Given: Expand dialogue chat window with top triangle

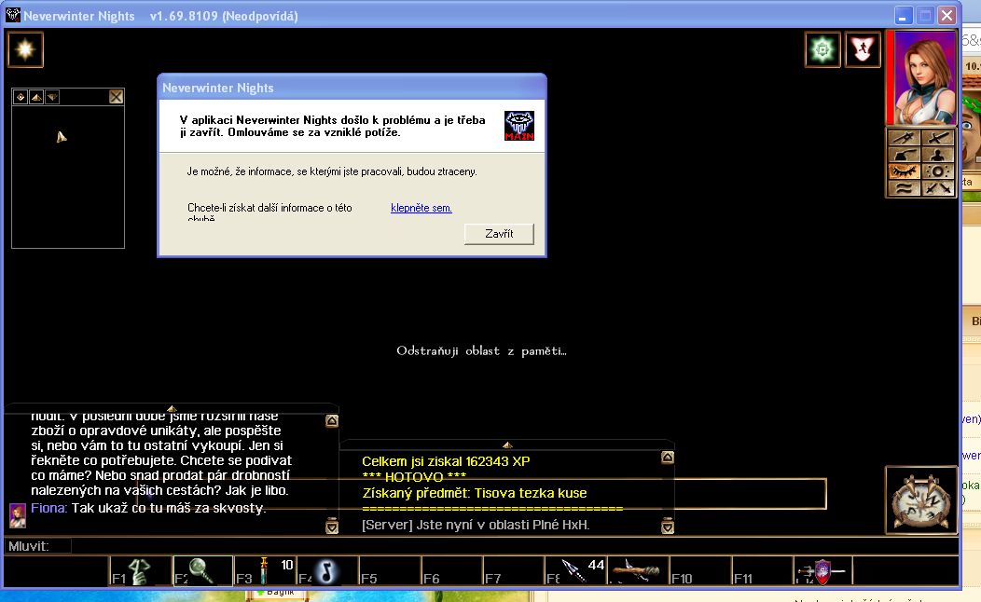Looking at the screenshot, I should tap(171, 408).
